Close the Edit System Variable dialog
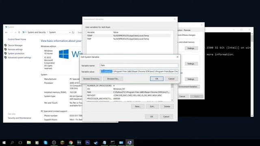This screenshot has width=260, height=146. pyautogui.click(x=178, y=57)
